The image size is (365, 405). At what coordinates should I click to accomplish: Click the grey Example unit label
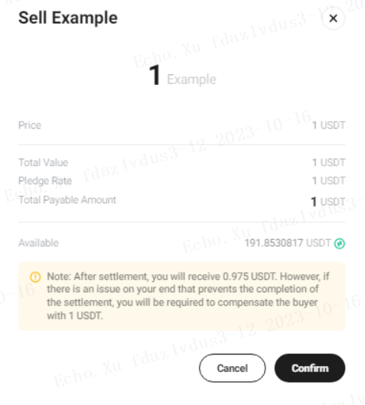(191, 80)
